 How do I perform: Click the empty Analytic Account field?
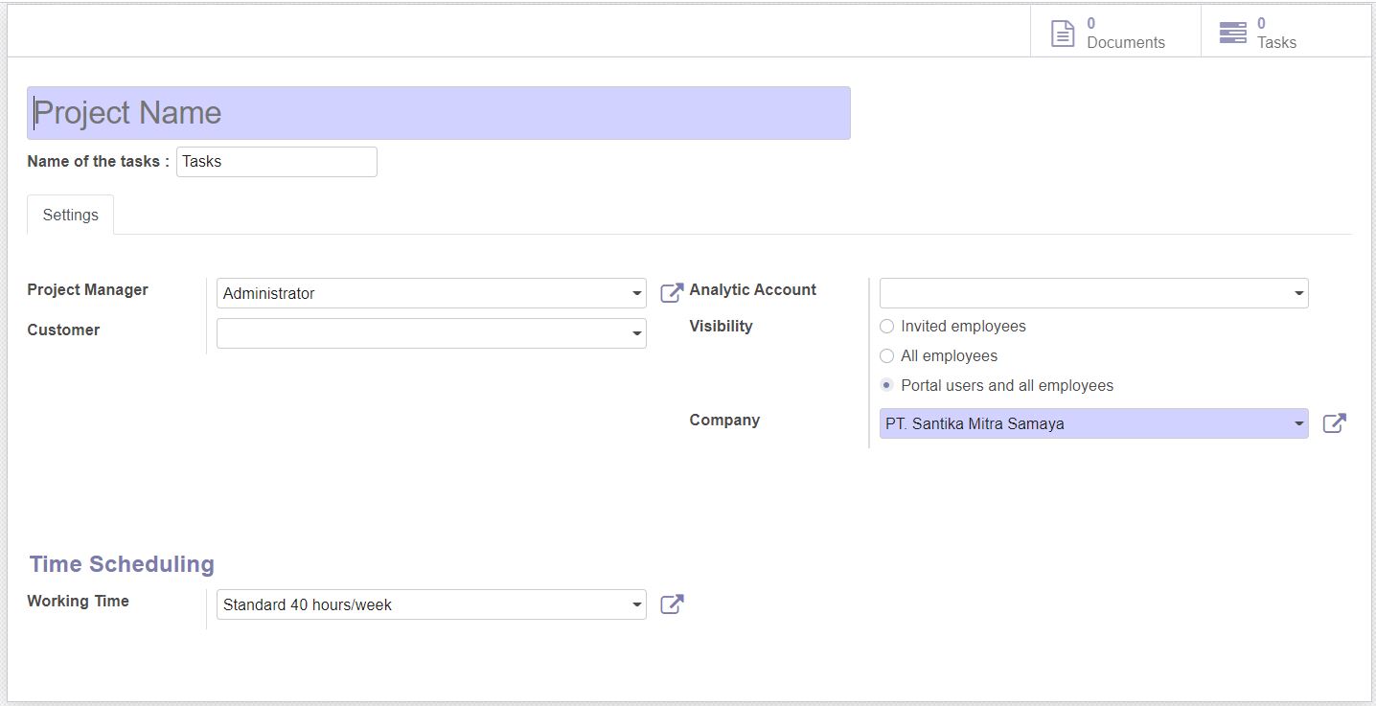tap(1093, 293)
